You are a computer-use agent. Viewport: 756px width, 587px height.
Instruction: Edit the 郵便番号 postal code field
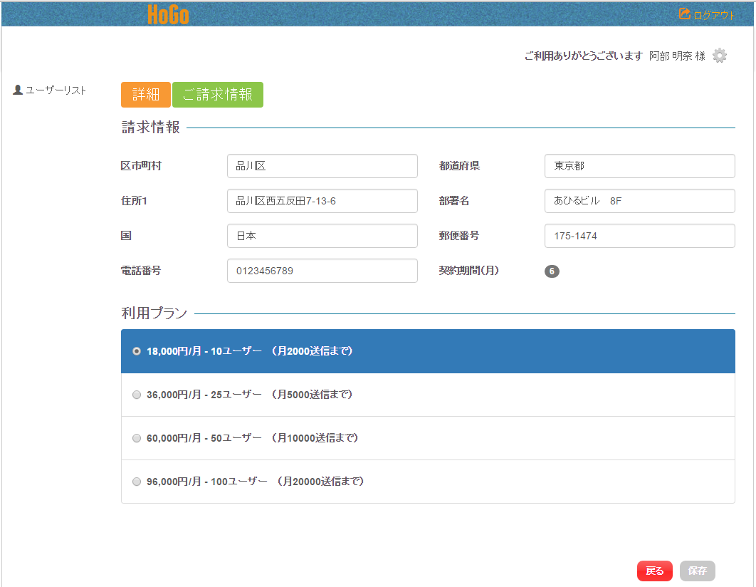pyautogui.click(x=639, y=236)
